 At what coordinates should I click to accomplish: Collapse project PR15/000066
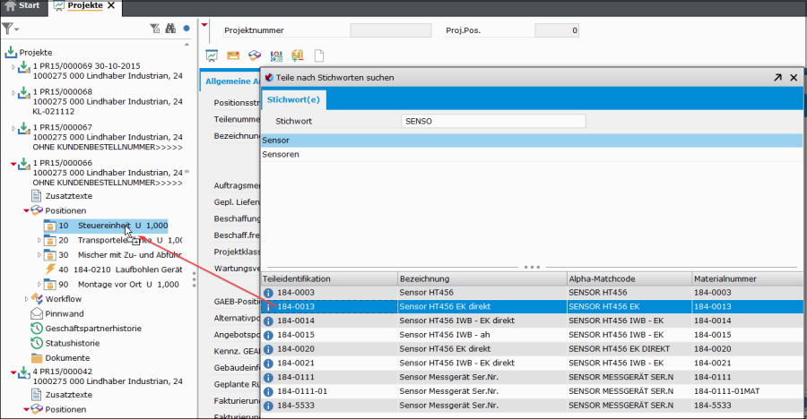pyautogui.click(x=13, y=164)
